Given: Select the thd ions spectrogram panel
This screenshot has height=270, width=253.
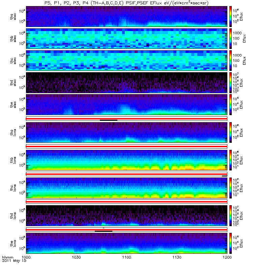Looking at the screenshot, I should pos(127,216).
